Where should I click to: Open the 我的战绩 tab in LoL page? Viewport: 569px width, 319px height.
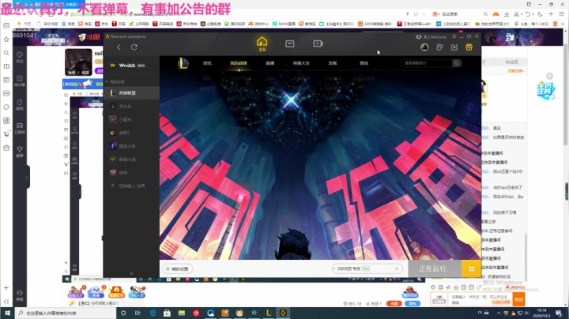click(x=239, y=63)
